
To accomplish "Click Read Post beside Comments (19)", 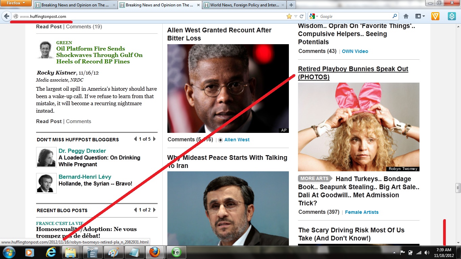I will tap(49, 27).
